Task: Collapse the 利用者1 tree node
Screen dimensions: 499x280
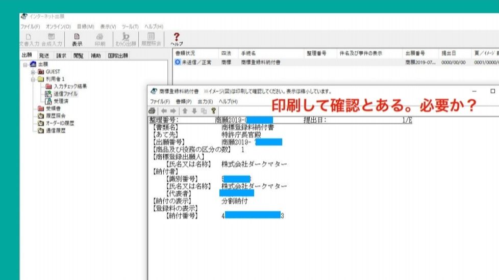Action: pyautogui.click(x=33, y=79)
